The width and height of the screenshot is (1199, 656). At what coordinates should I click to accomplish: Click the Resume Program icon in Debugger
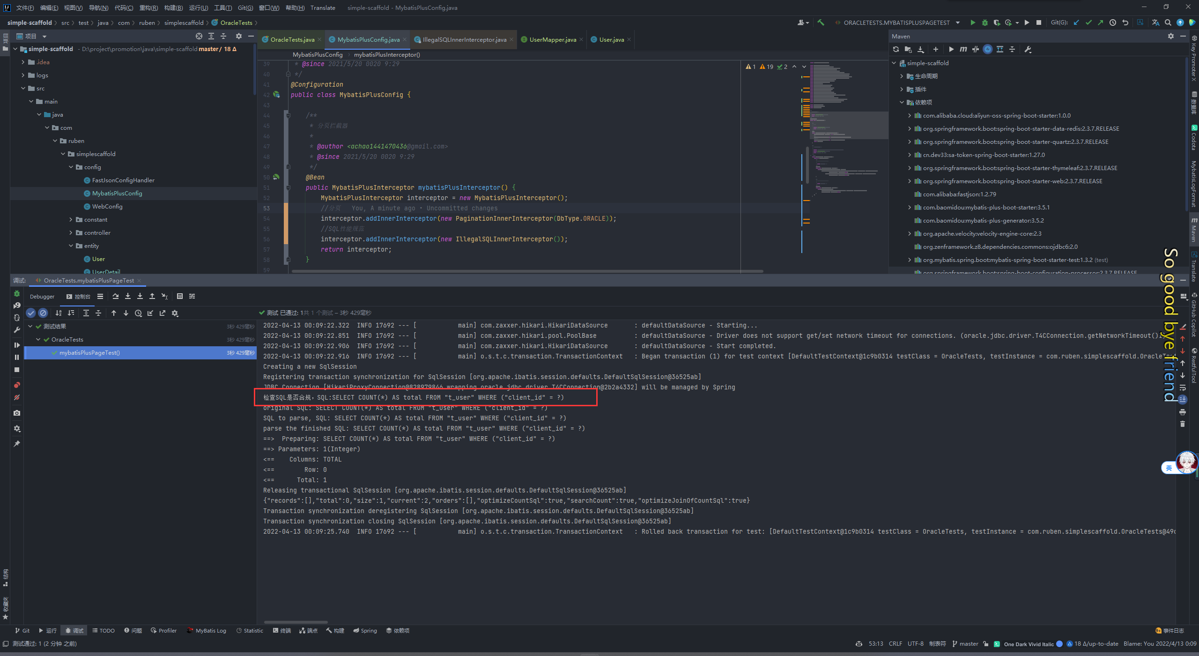tap(17, 345)
